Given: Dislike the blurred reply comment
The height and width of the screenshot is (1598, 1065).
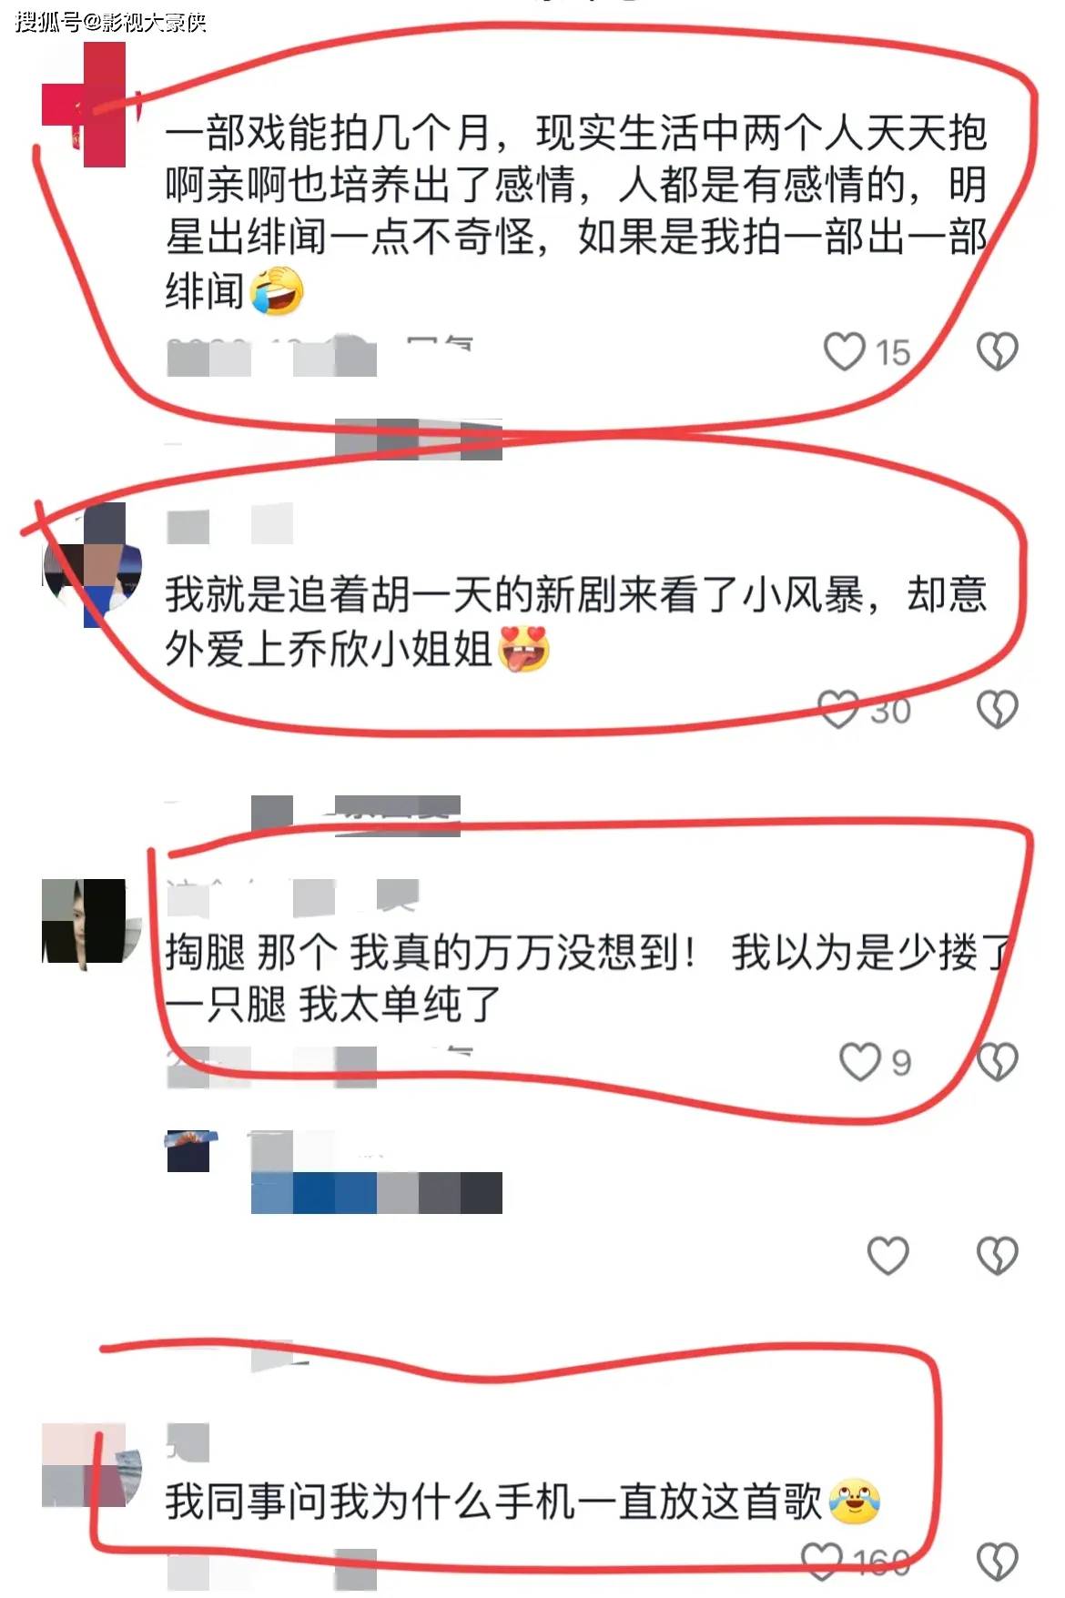Looking at the screenshot, I should click(997, 1256).
